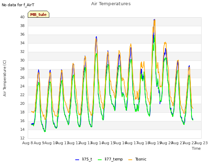Click the 34 y-axis tick label
222x166 pixels.
[22, 43]
